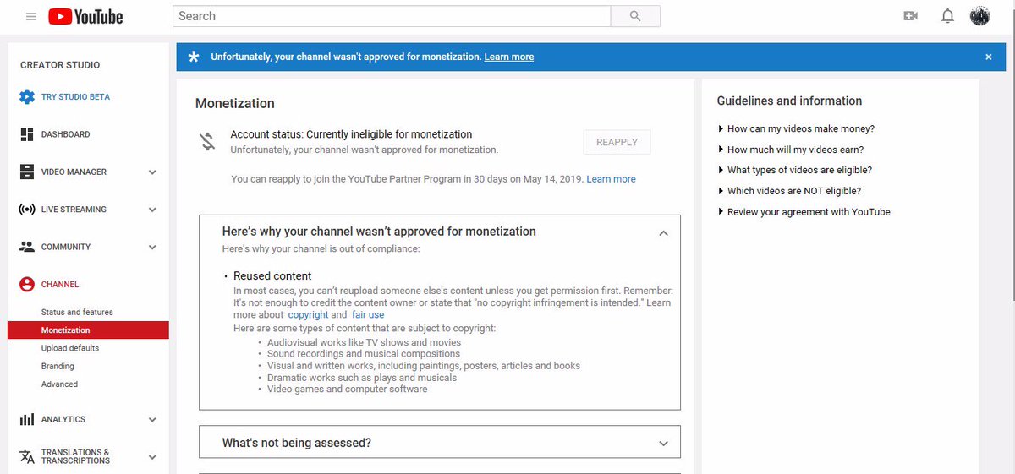Open Community menu item

66,247
